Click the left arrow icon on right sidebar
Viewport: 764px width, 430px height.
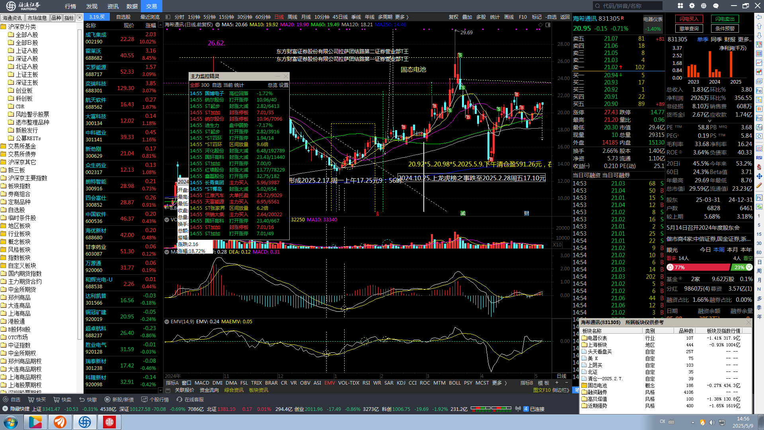pyautogui.click(x=759, y=17)
